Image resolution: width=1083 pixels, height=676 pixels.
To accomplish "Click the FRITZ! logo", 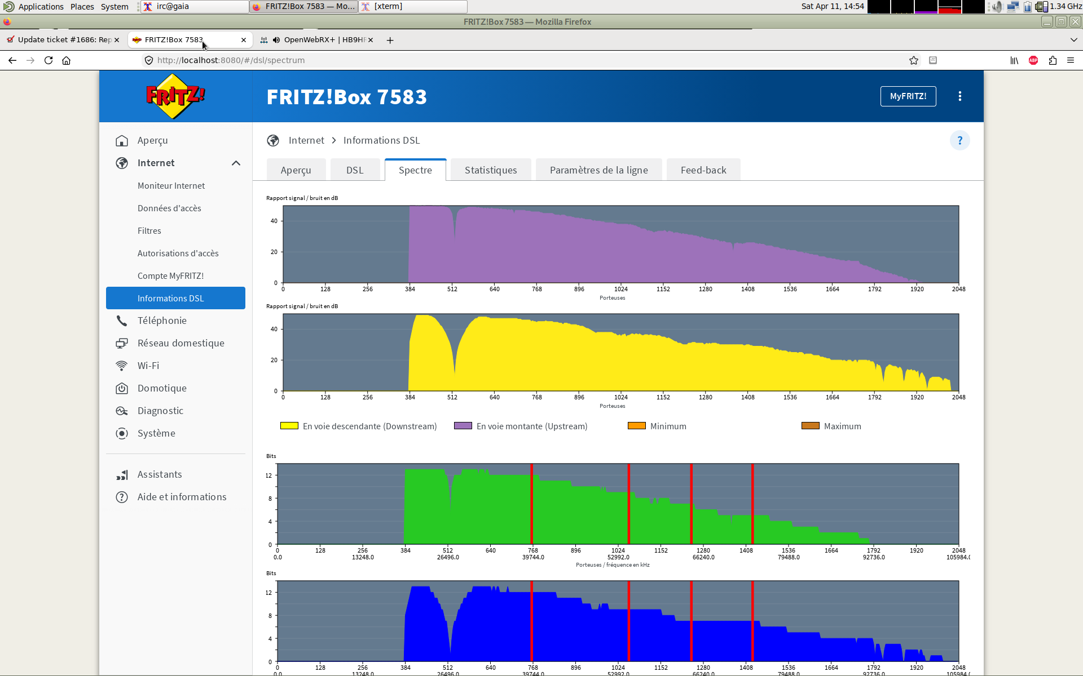I will [x=175, y=96].
